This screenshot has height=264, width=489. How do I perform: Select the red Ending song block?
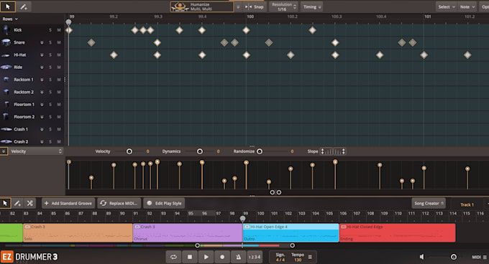click(397, 232)
